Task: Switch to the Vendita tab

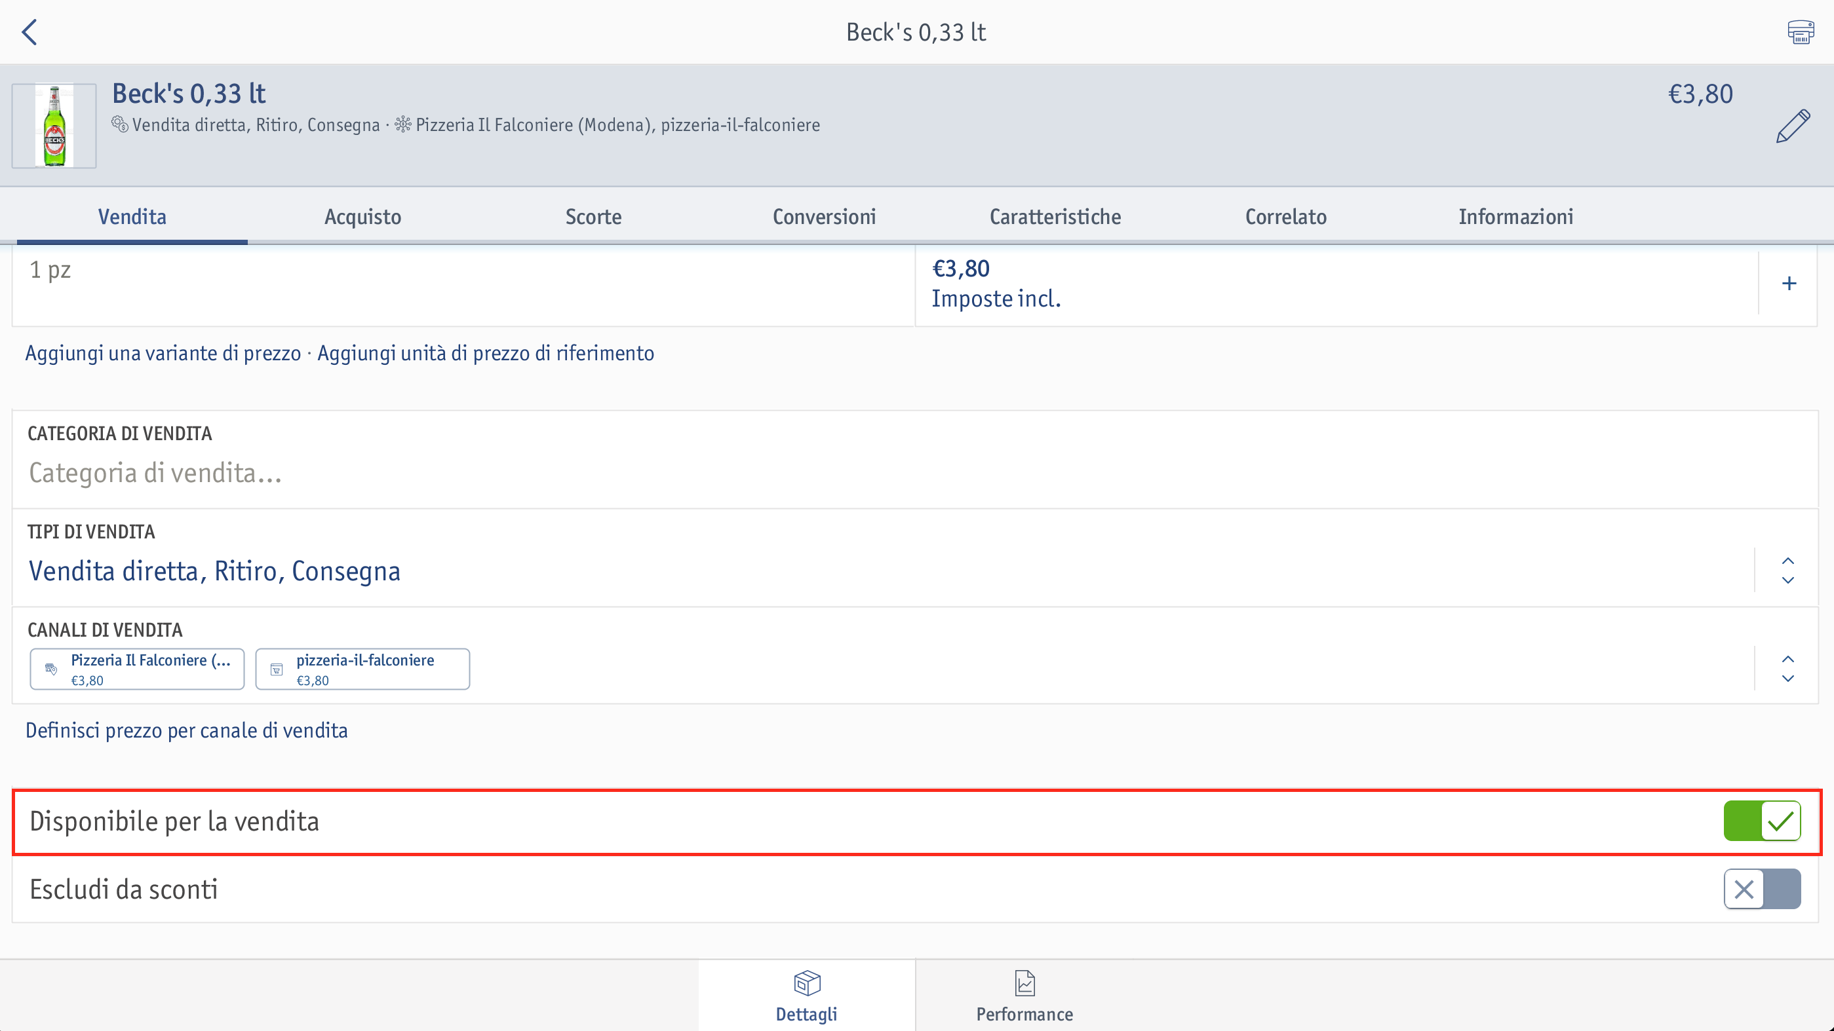Action: pos(132,216)
